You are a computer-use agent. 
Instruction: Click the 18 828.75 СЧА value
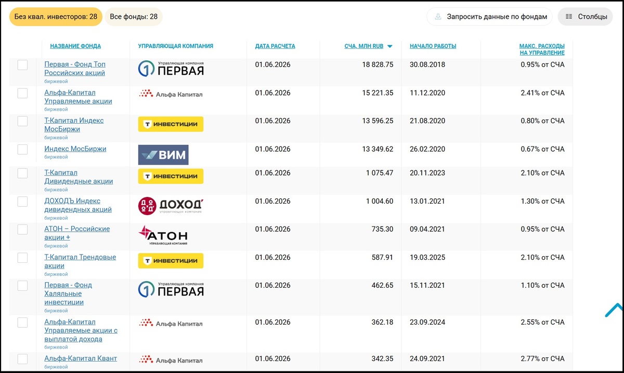[x=378, y=65]
